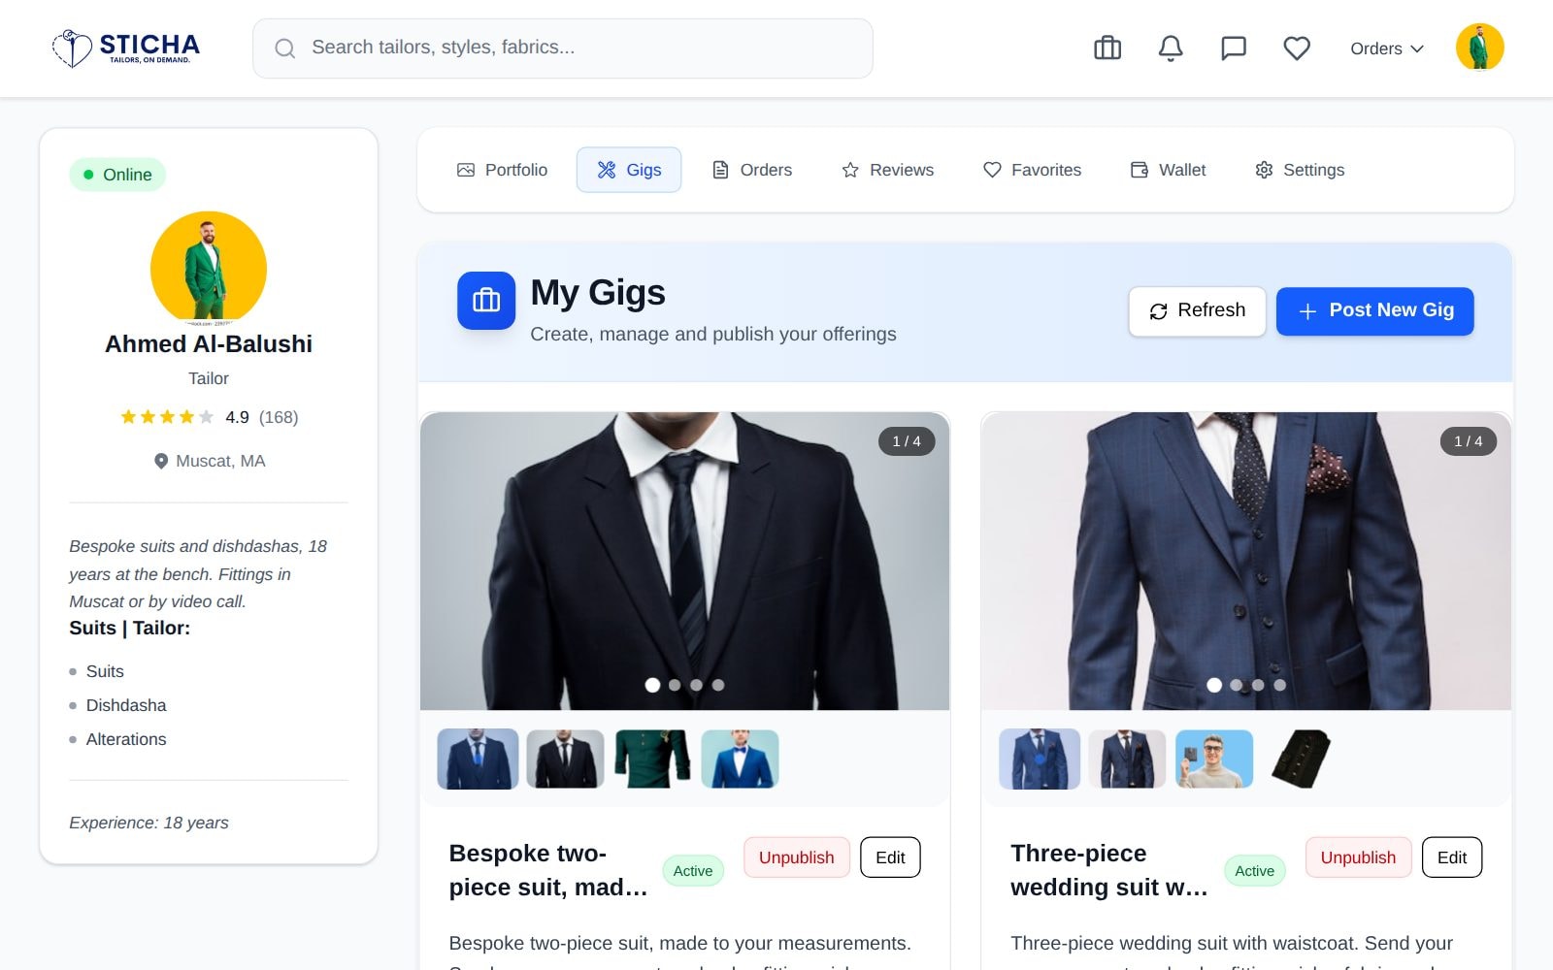The width and height of the screenshot is (1553, 970).
Task: Open the Settings tab
Action: tap(1300, 170)
